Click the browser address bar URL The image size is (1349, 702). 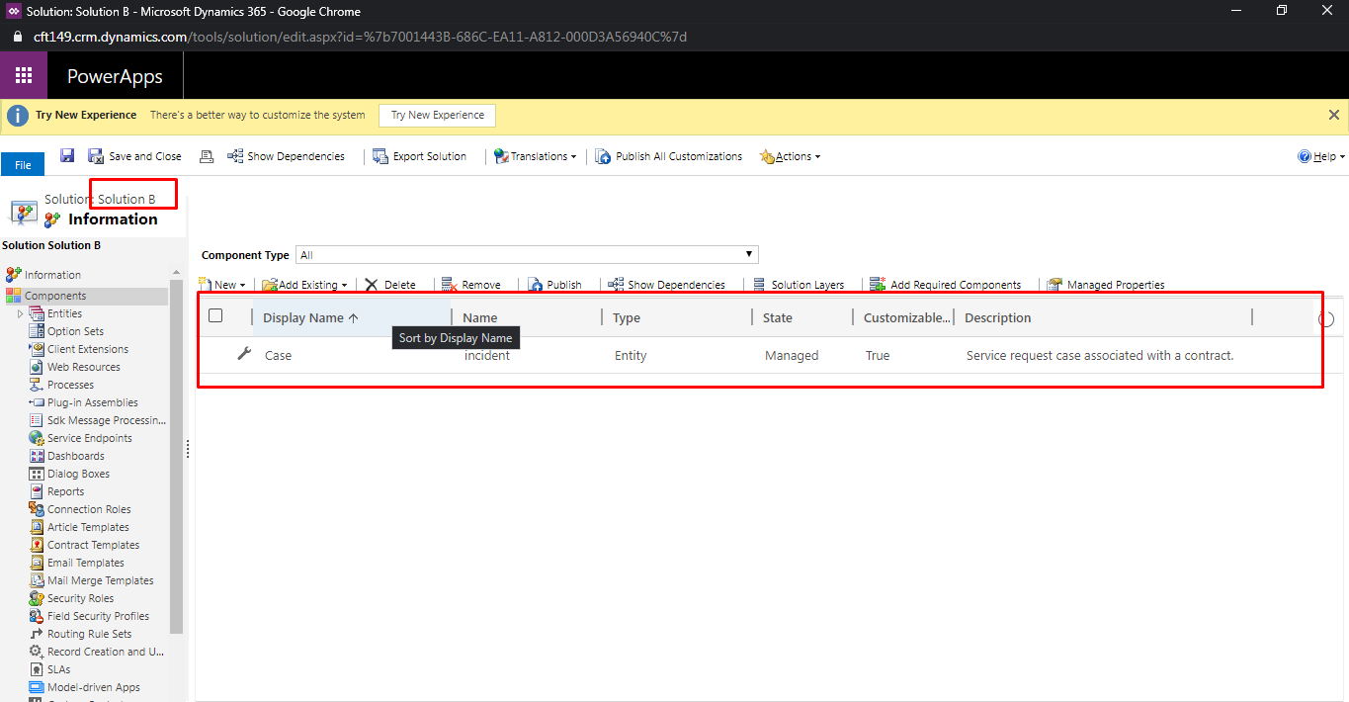(x=360, y=37)
